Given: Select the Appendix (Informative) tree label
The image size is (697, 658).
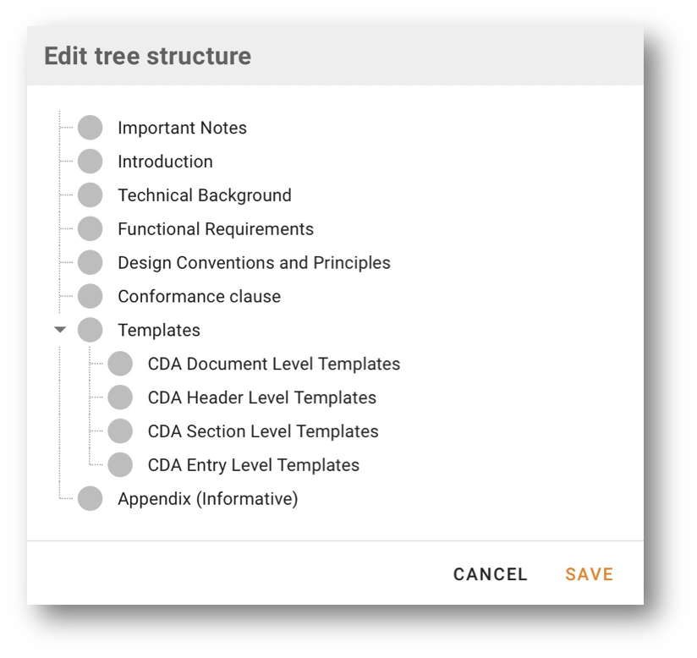Looking at the screenshot, I should (x=208, y=499).
